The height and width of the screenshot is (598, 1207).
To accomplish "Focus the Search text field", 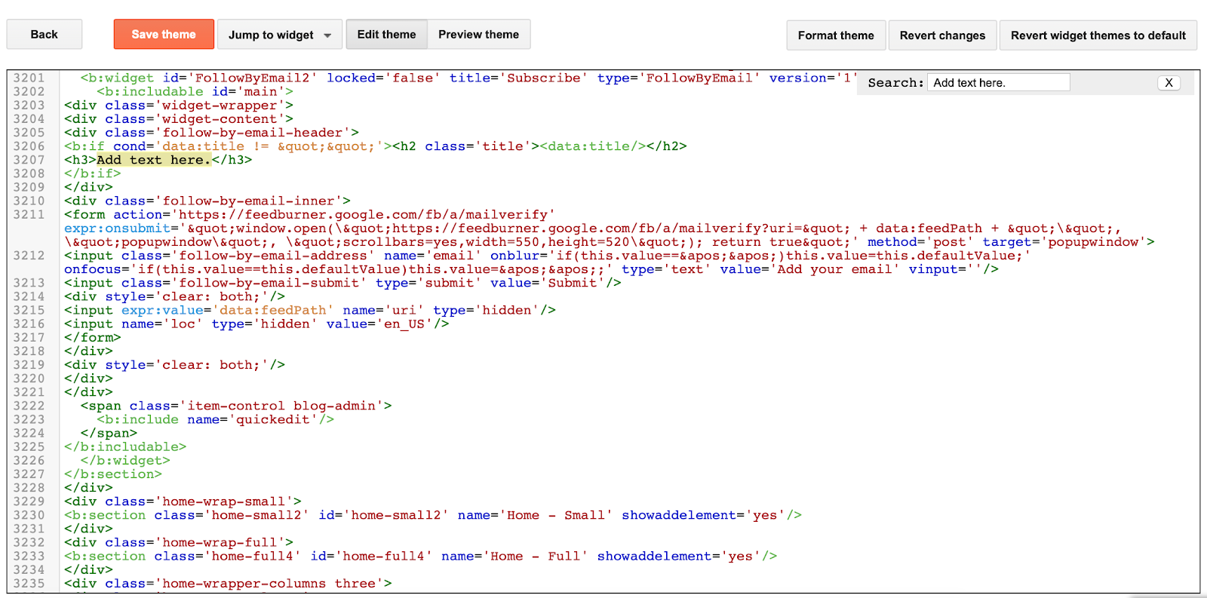I will pyautogui.click(x=998, y=83).
